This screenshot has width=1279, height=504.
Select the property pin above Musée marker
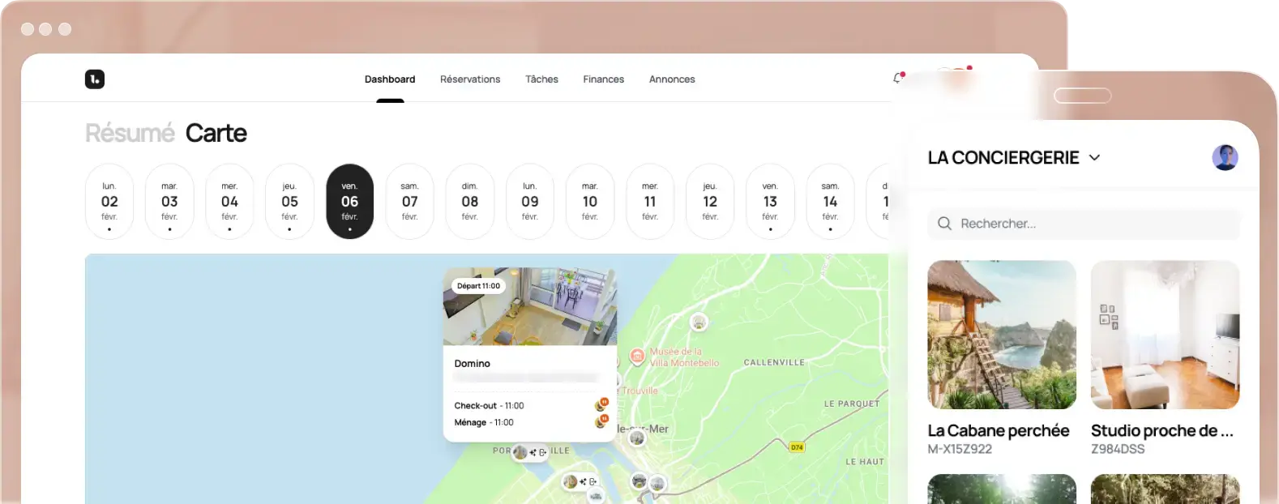699,322
